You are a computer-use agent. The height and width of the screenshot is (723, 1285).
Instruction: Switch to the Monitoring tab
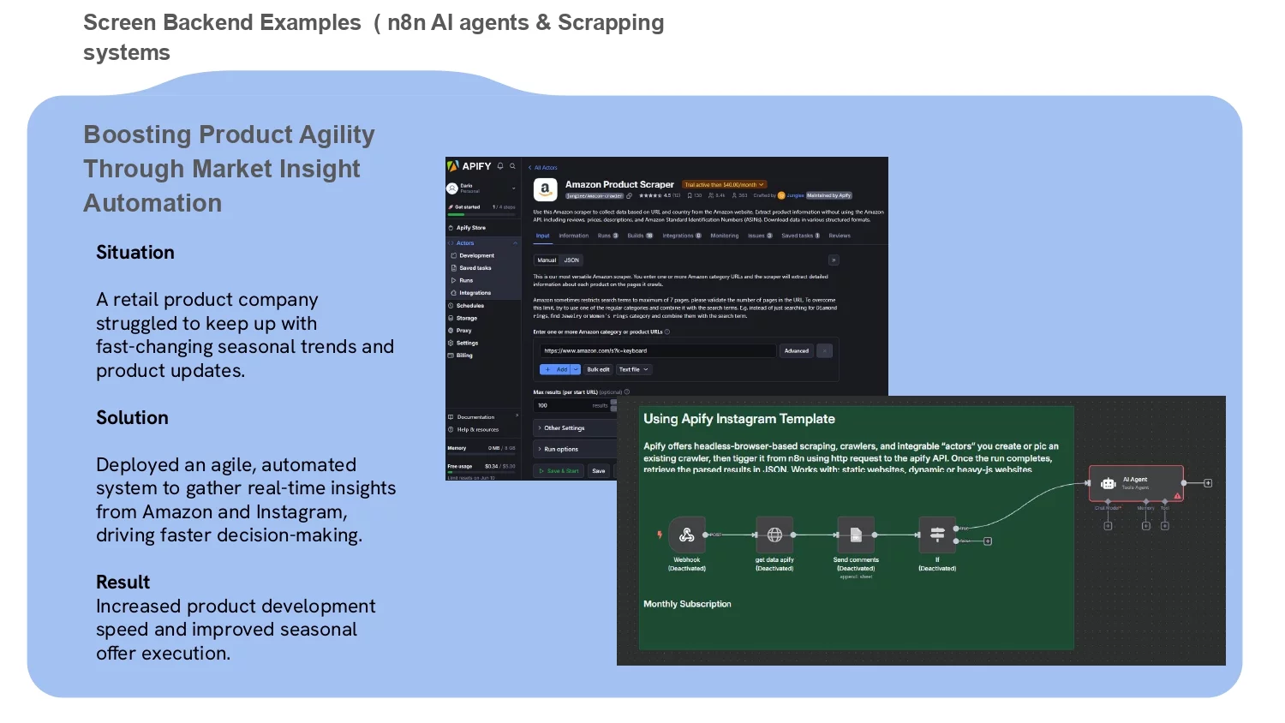click(724, 236)
